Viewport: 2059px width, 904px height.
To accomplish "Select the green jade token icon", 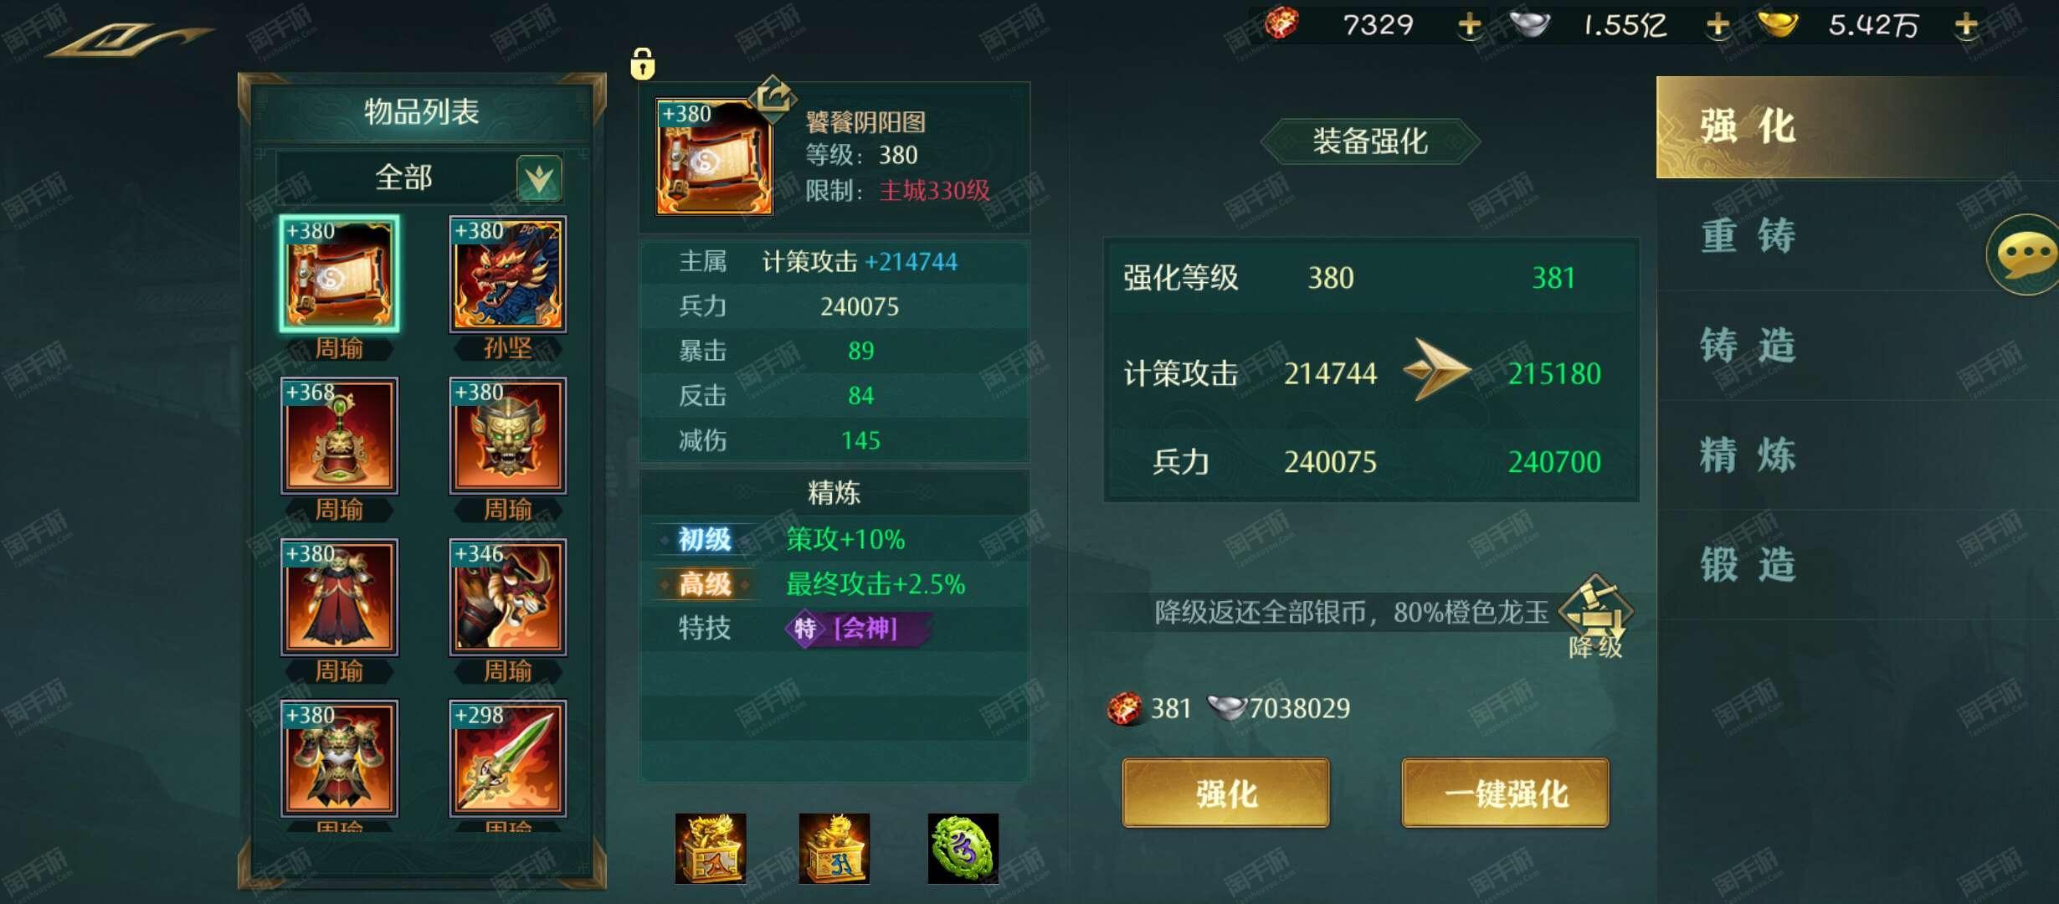I will click(x=963, y=849).
